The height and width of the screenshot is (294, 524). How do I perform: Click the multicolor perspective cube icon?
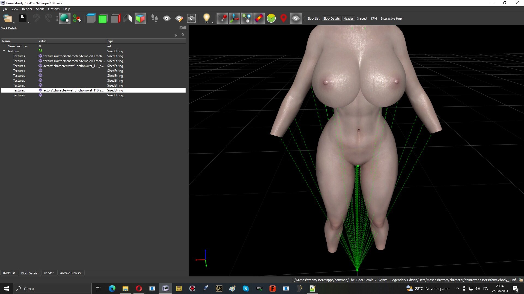pyautogui.click(x=140, y=19)
